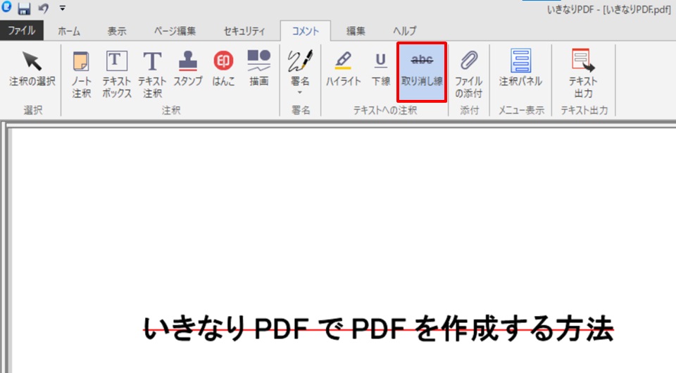Select the 下線 underline tool
Image resolution: width=676 pixels, height=373 pixels.
pyautogui.click(x=381, y=69)
